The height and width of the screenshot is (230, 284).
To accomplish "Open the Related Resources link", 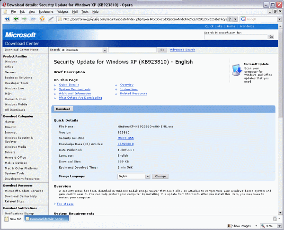I will tap(133, 94).
